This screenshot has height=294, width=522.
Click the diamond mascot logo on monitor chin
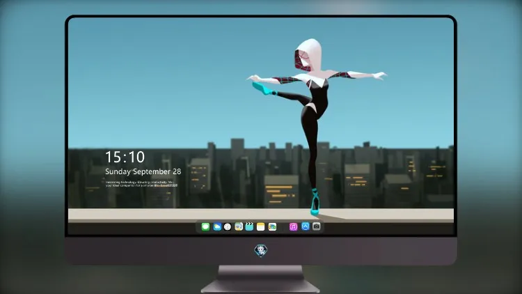(261, 251)
